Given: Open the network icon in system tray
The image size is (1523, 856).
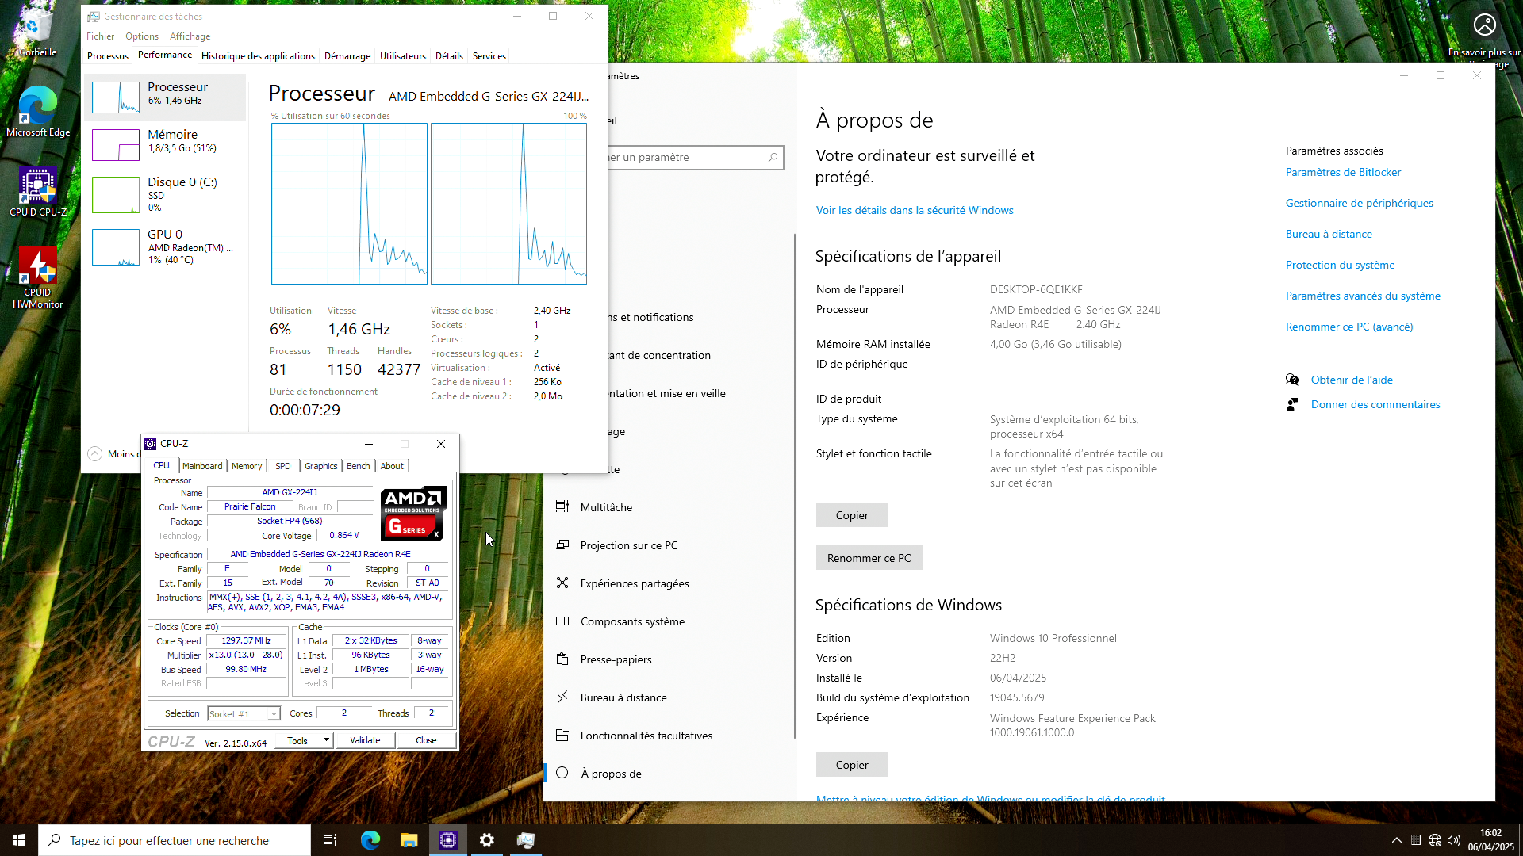Looking at the screenshot, I should point(1435,840).
